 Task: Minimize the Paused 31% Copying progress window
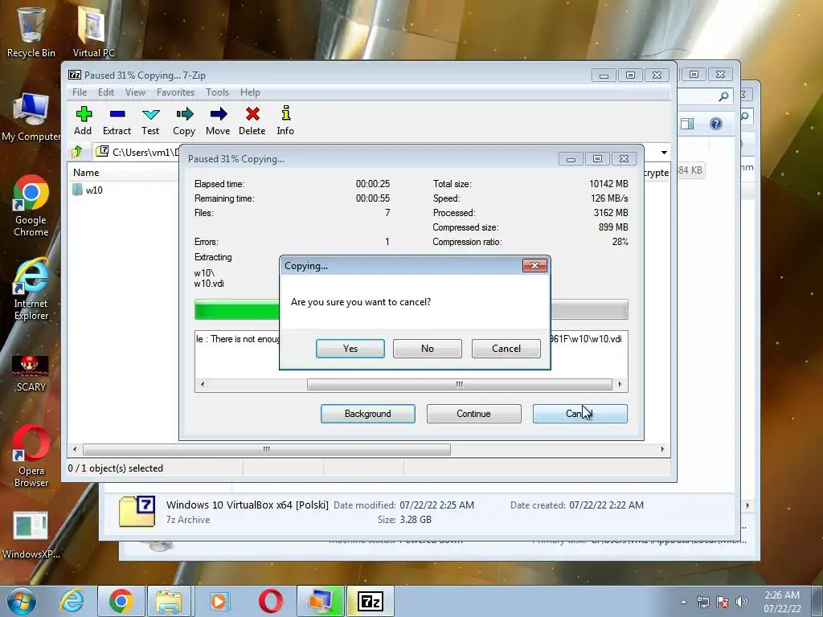tap(571, 158)
